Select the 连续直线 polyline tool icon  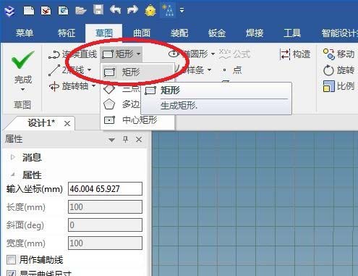coord(54,54)
